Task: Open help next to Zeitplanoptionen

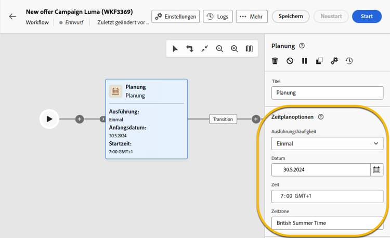Action: coord(321,117)
